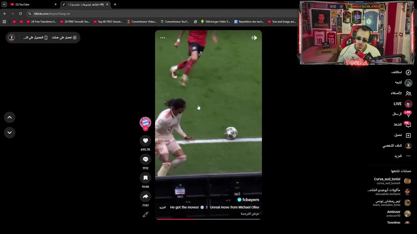The image size is (417, 234).
Task: Open comments showing 1112
Action: point(145,159)
